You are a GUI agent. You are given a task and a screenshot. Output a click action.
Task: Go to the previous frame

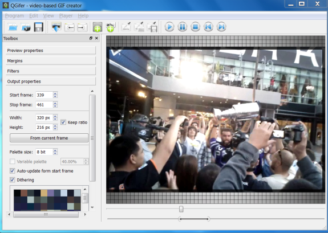(x=208, y=27)
